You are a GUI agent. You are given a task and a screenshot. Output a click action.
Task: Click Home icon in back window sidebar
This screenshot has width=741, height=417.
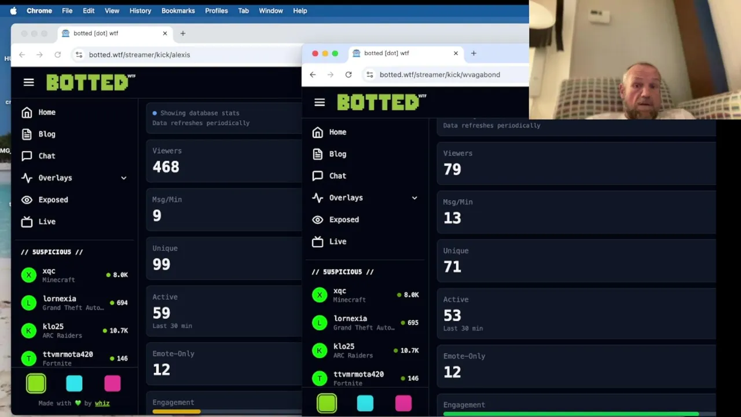pyautogui.click(x=27, y=112)
